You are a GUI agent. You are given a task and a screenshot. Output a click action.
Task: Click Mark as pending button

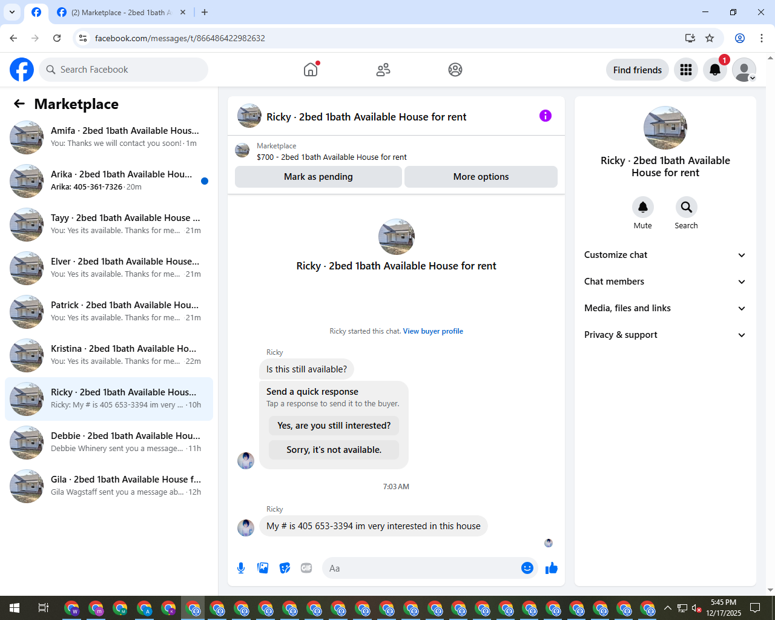click(x=318, y=177)
